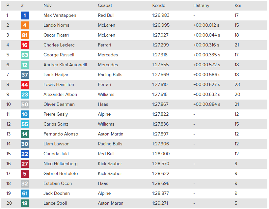Select driver name Oscar Piastri
269x209 pixels.
tap(56, 35)
